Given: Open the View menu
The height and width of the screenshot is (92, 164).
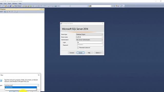Looking at the screenshot, I should point(5,4).
